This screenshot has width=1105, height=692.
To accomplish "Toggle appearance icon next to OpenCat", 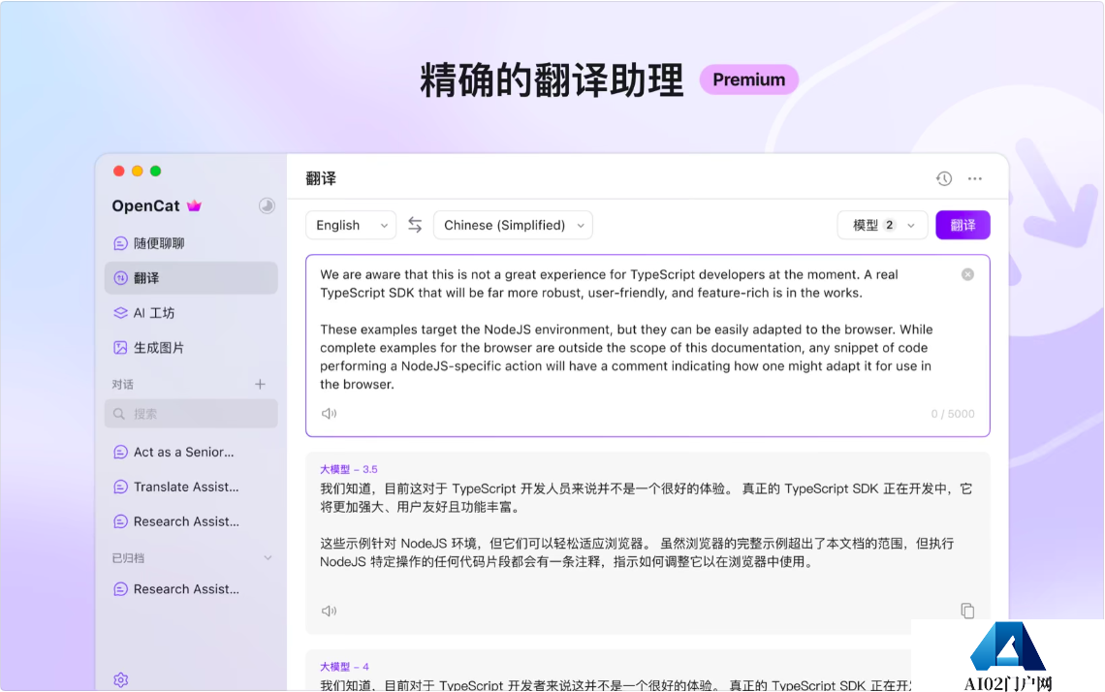I will tap(267, 205).
